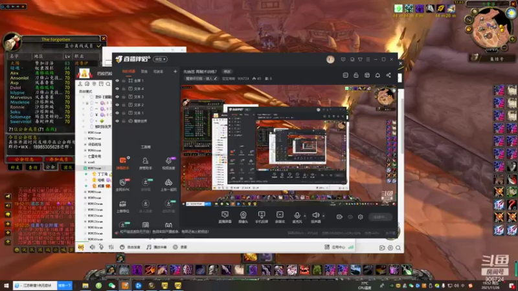The image size is (518, 291).
Task: Edit the 魔兽怀旧服 category label
Action: pos(201,79)
